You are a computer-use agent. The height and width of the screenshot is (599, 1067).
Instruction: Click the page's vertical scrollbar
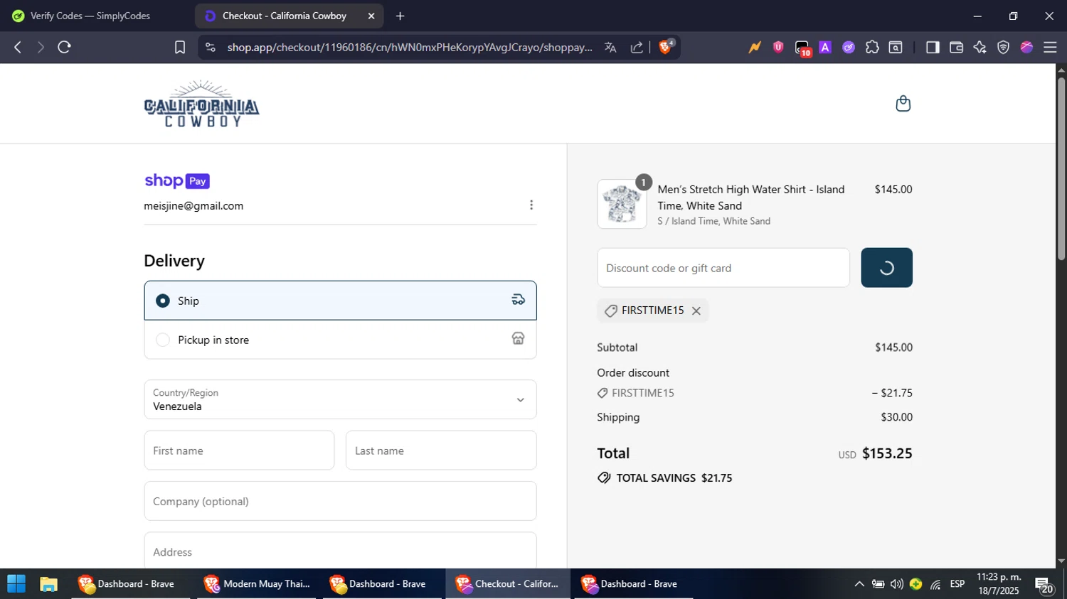(x=1061, y=168)
